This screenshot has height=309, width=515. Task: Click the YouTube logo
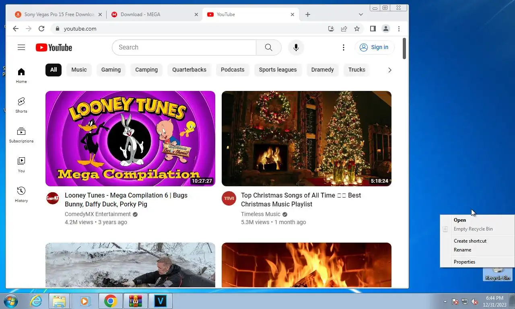click(x=54, y=47)
